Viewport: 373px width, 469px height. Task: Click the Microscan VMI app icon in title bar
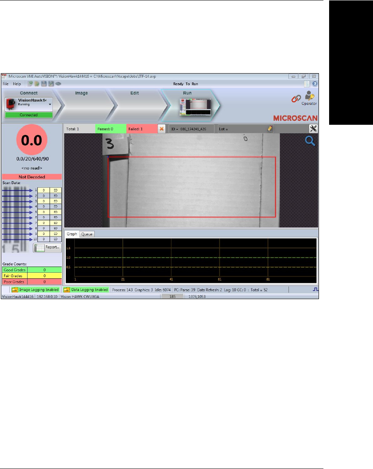point(4,76)
